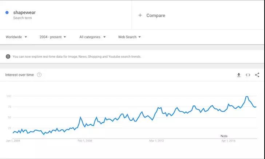
Task: Click the plus icon beside Compare
Action: point(140,15)
